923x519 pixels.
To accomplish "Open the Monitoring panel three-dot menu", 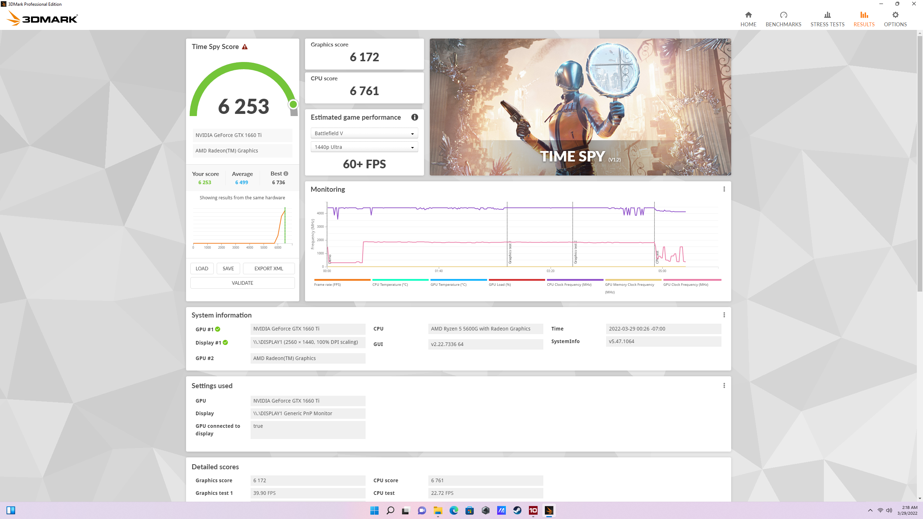I will (x=724, y=189).
